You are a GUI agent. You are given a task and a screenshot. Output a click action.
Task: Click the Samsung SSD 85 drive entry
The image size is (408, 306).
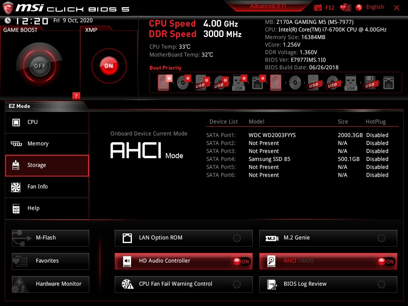tap(269, 159)
